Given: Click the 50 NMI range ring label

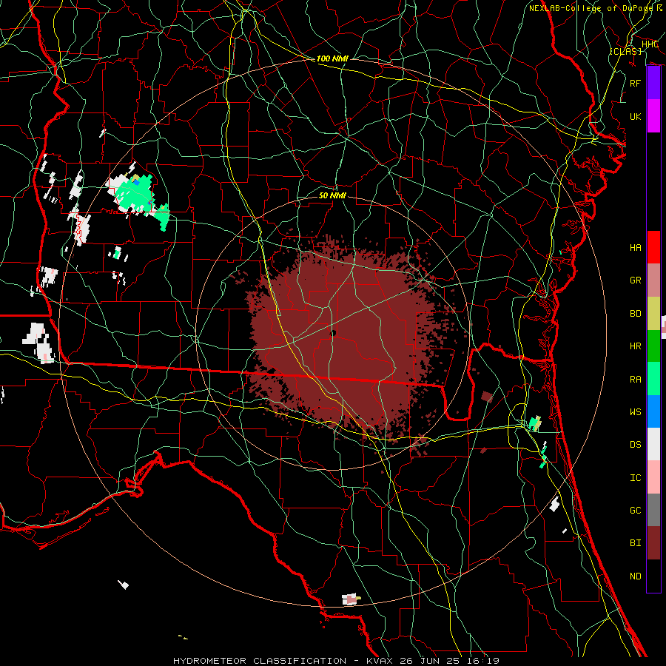Looking at the screenshot, I should point(332,196).
